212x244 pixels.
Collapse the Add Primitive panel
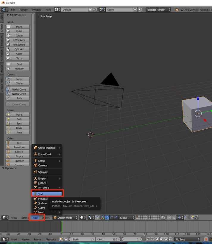click(7, 15)
